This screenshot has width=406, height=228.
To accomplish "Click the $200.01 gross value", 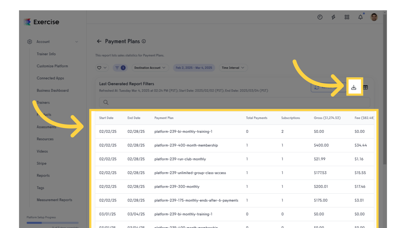I will (x=321, y=187).
